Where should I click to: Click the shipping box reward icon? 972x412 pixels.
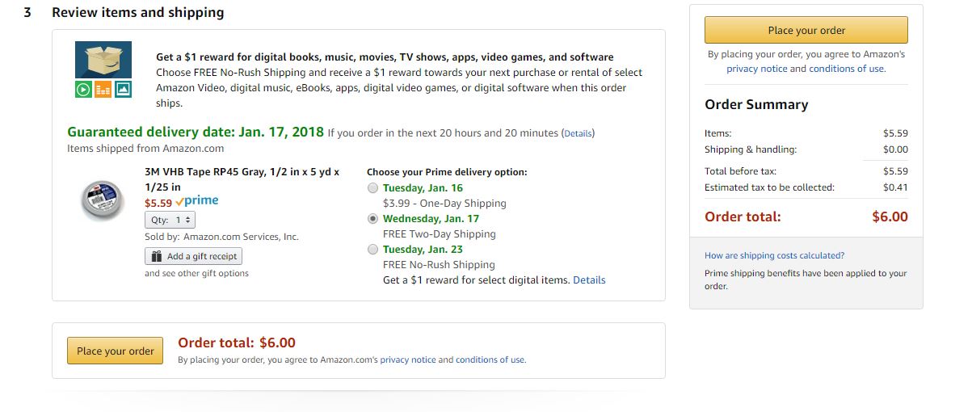pos(103,69)
